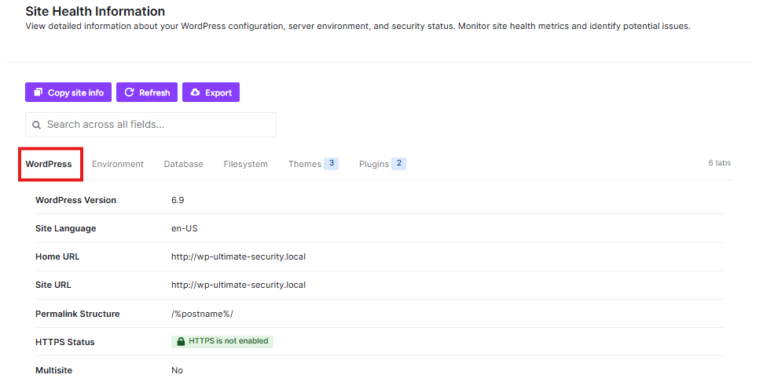The image size is (763, 389).
Task: Click the padlock icon in HTTPS status
Action: [x=181, y=341]
